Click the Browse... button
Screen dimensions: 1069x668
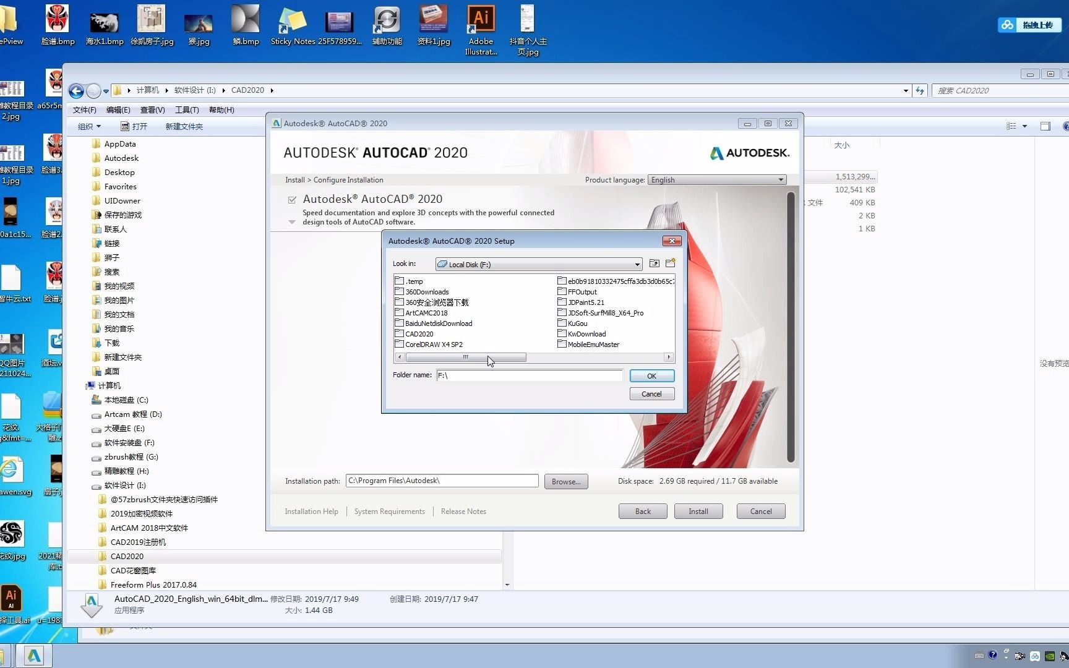pyautogui.click(x=566, y=481)
